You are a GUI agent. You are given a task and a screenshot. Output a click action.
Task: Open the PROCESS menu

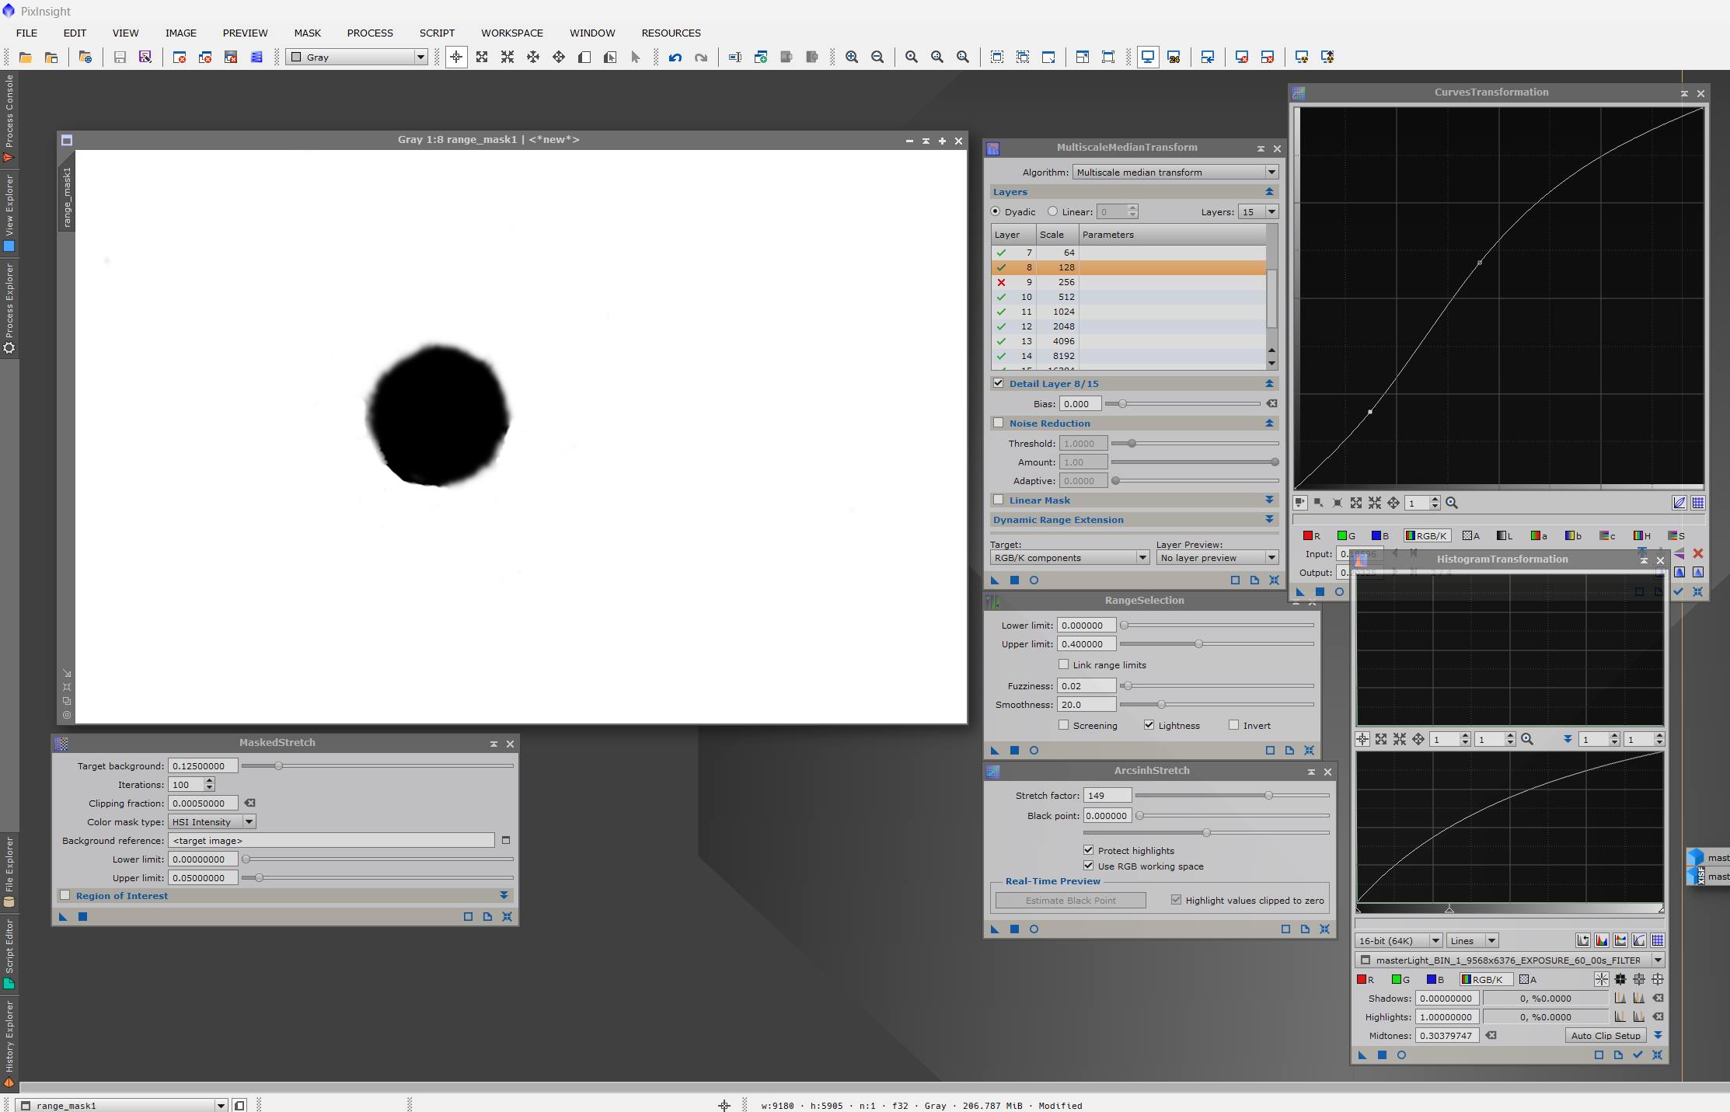click(370, 33)
